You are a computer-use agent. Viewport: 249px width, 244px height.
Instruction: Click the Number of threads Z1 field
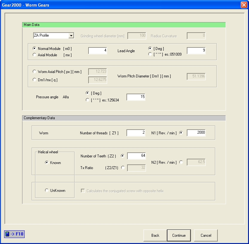pos(136,133)
